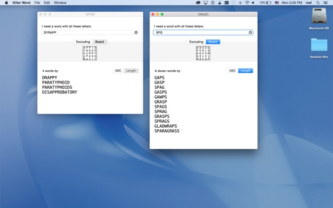The height and width of the screenshot is (208, 333).
Task: Open Spotlight search magnifier
Action: [x=318, y=2]
